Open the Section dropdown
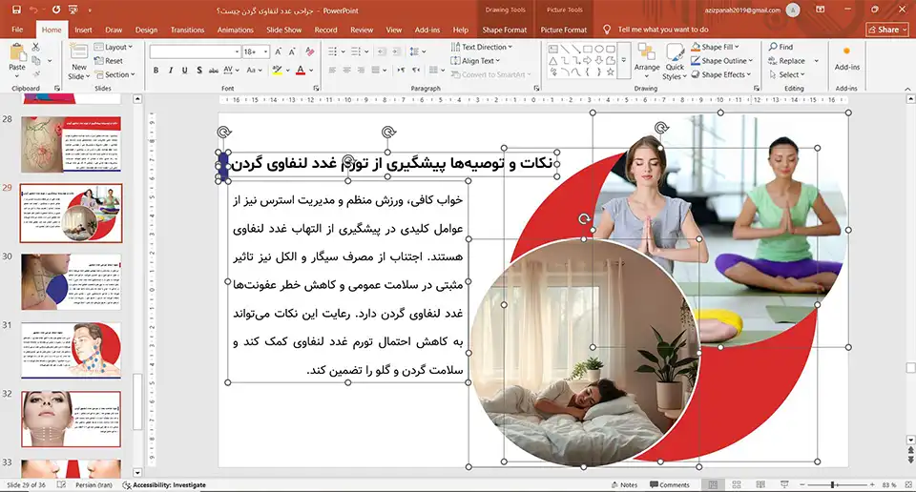 pos(114,74)
